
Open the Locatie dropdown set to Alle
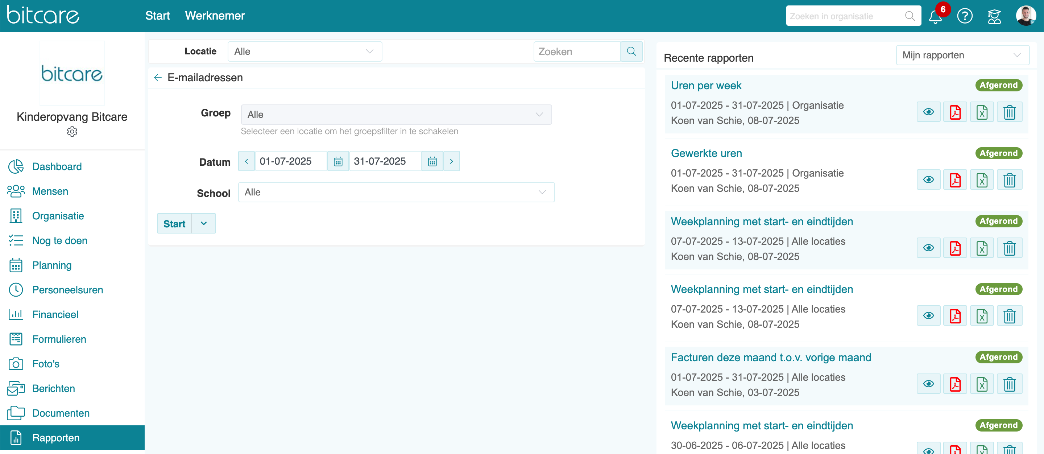(305, 51)
